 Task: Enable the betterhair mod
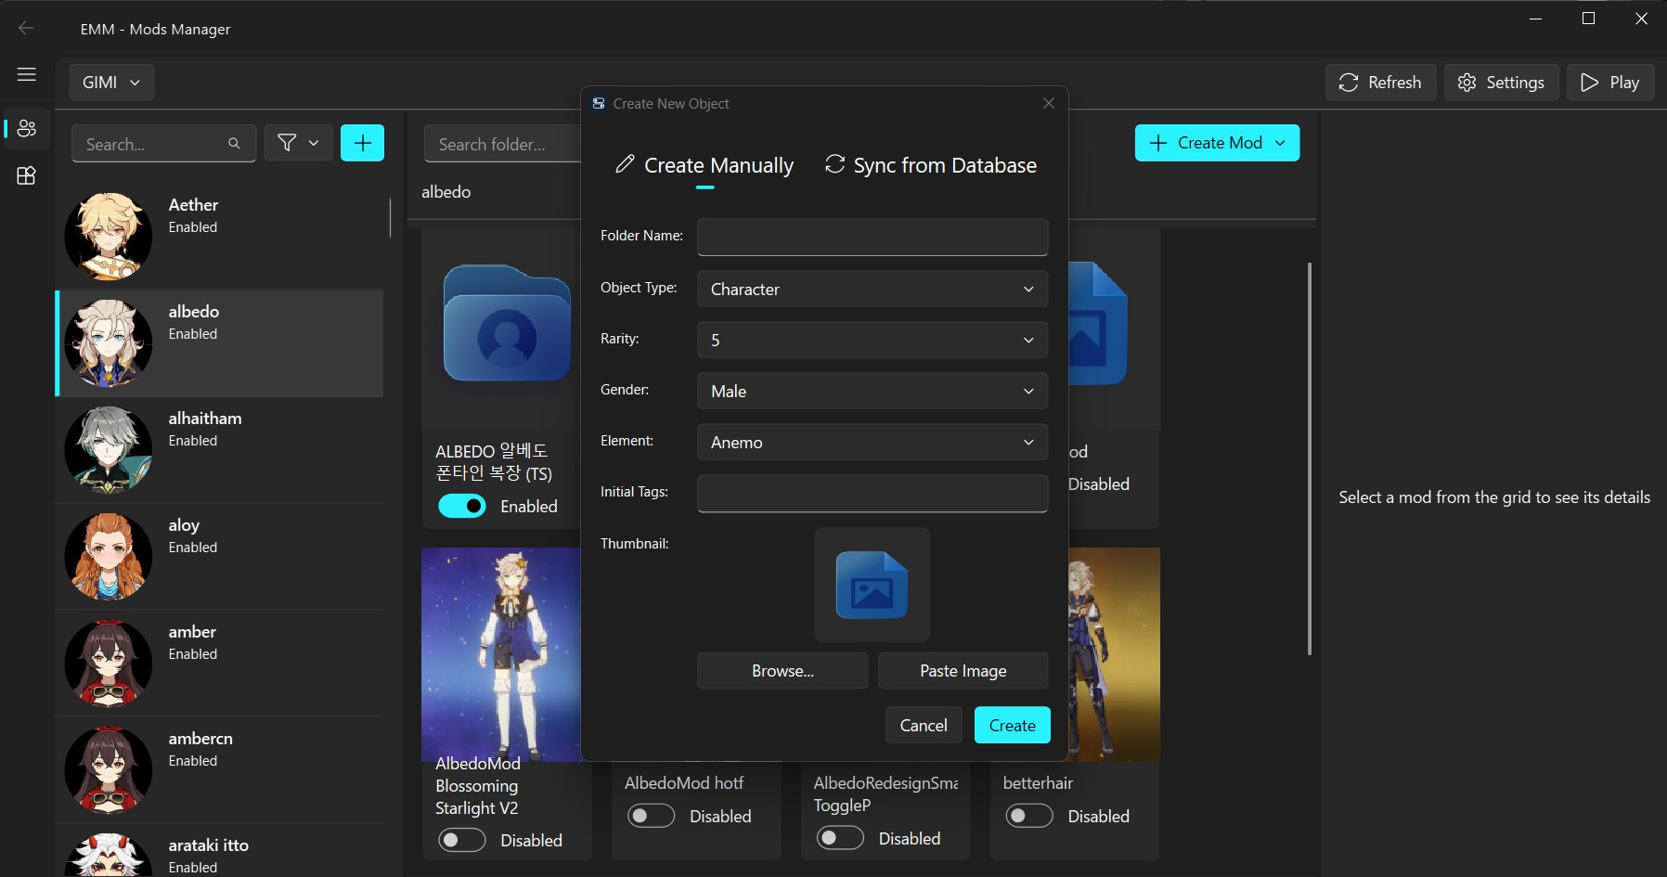(1027, 816)
